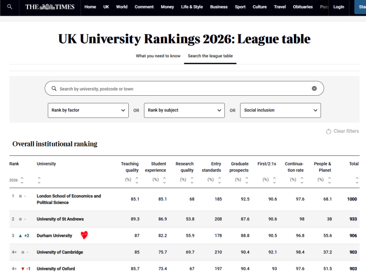The height and width of the screenshot is (272, 366).
Task: Sort by Entry standards arrows
Action: [219, 180]
